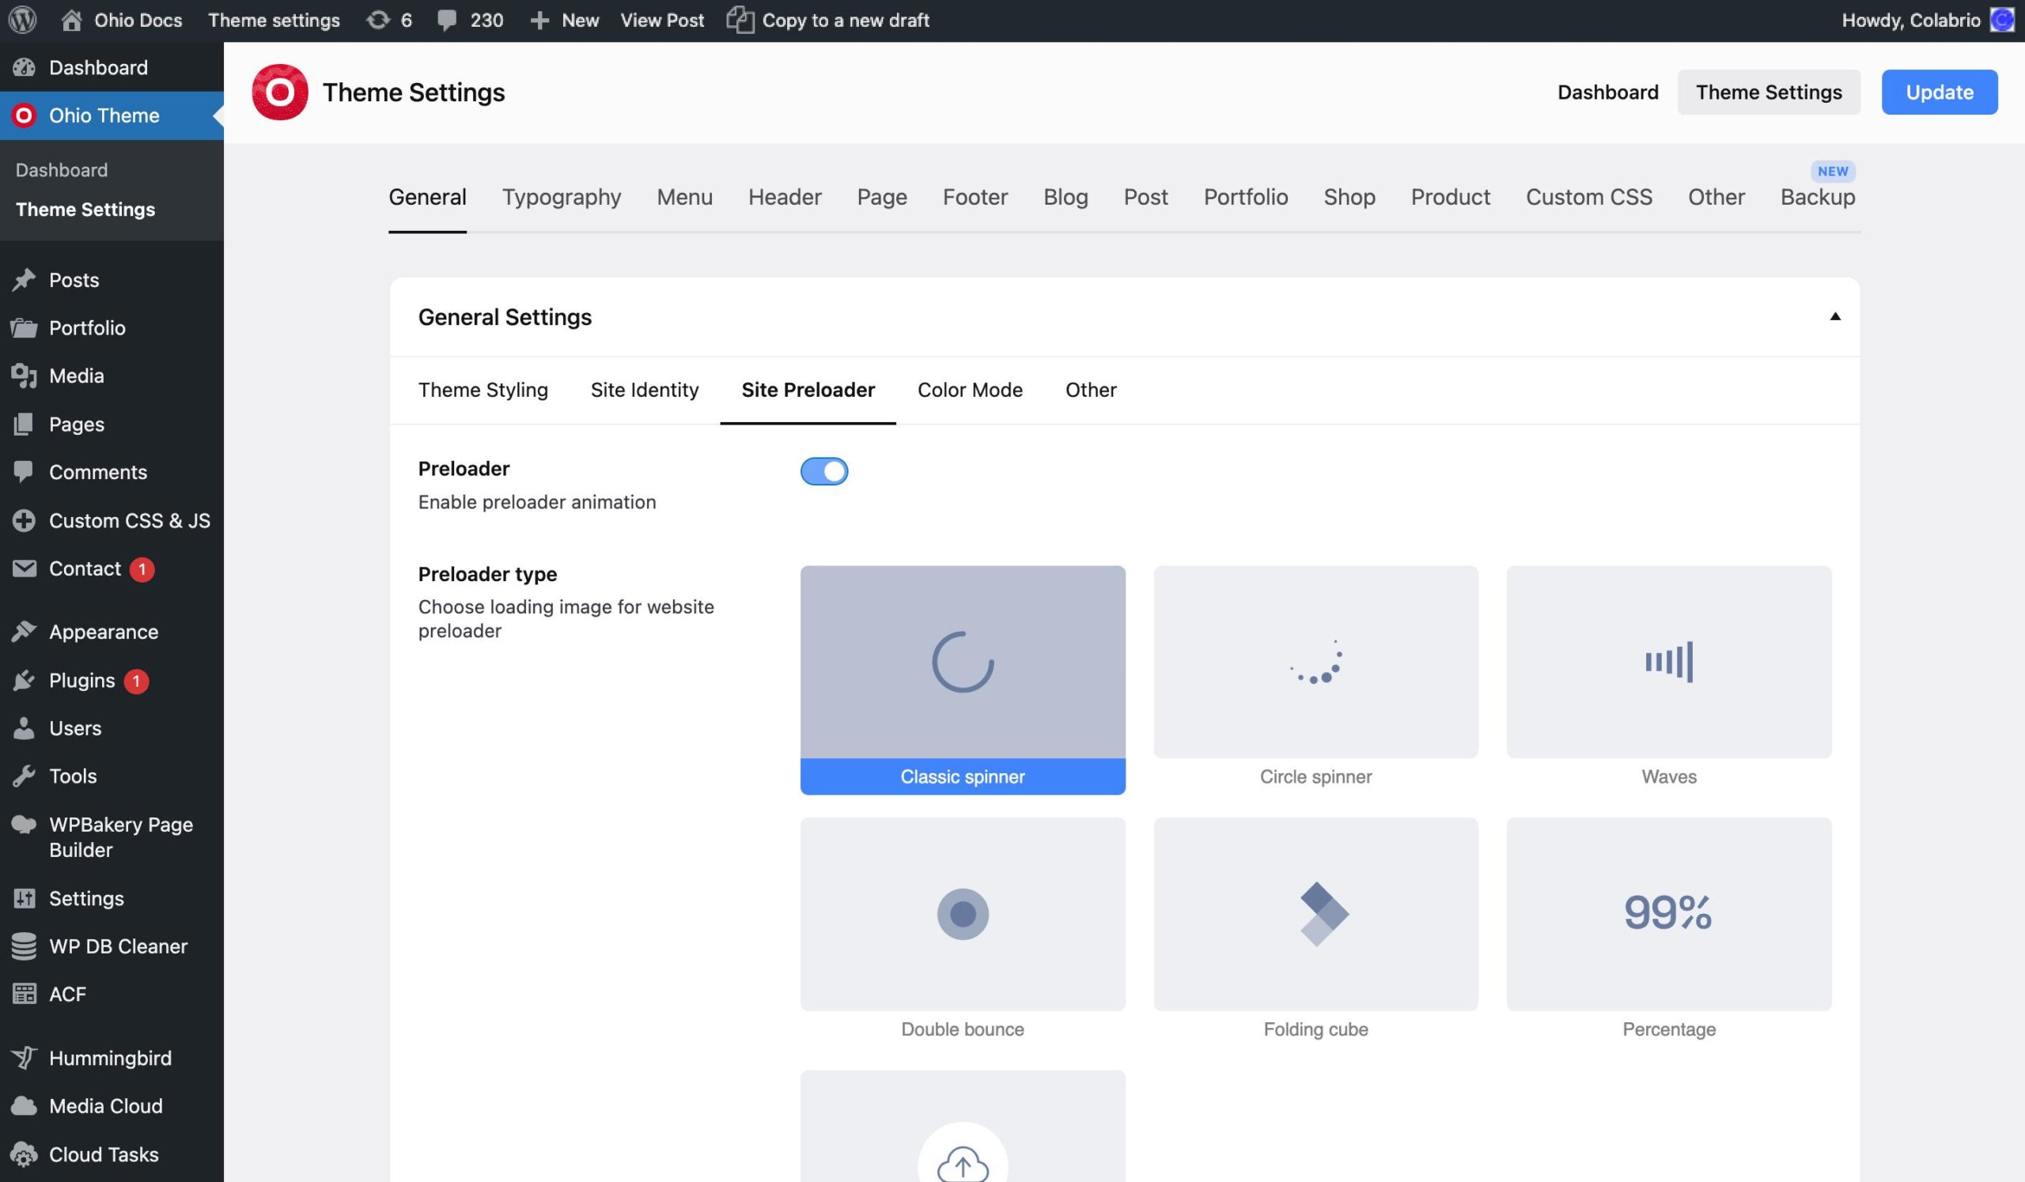Screen dimensions: 2025x1182
Task: Click the Media Cloud icon in sidebar
Action: pos(24,1106)
